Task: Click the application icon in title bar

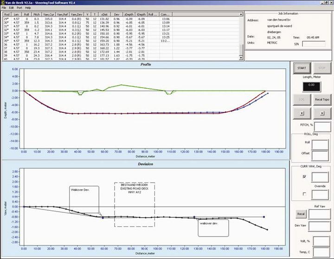Action: click(3, 2)
